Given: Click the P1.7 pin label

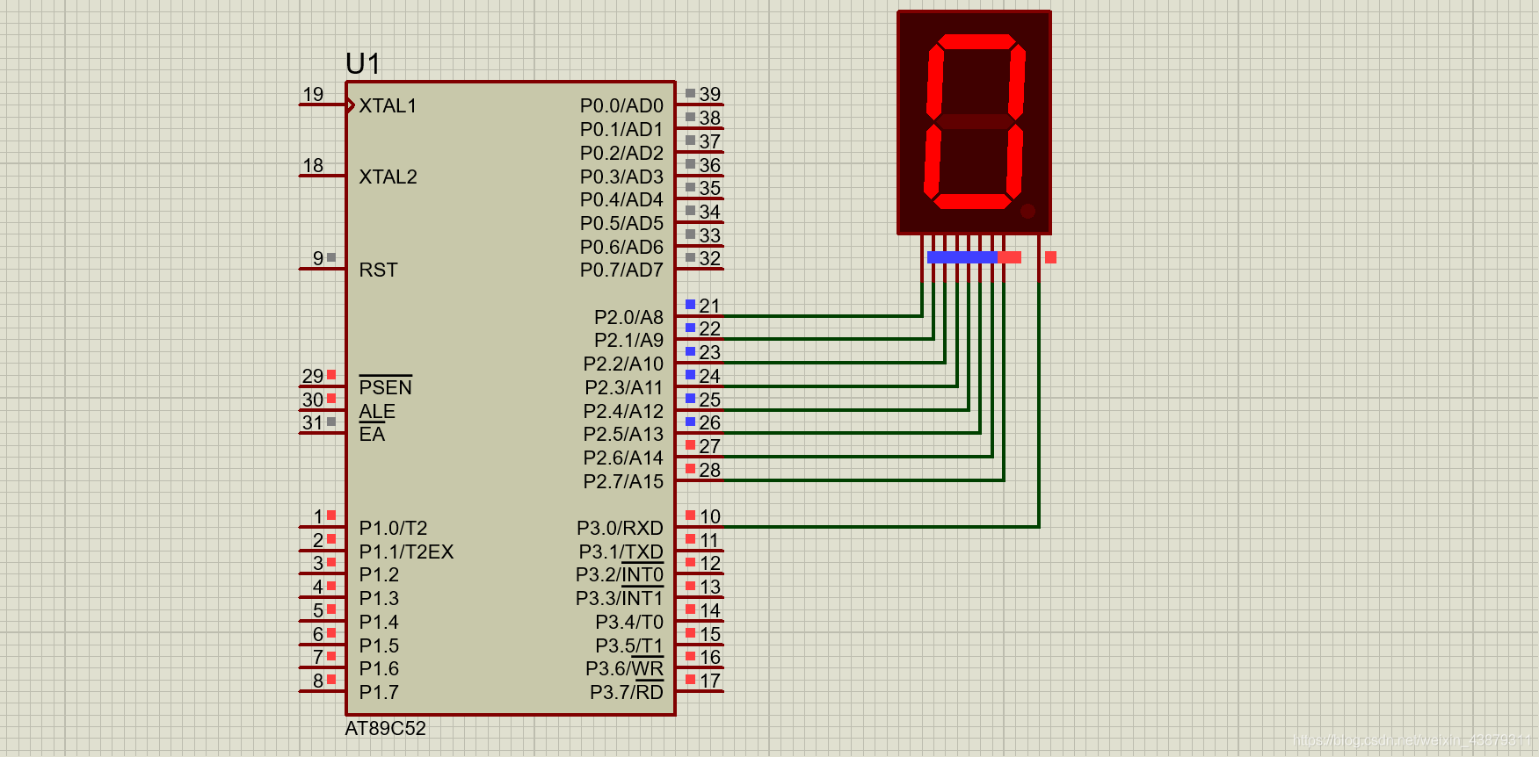Looking at the screenshot, I should (x=379, y=692).
